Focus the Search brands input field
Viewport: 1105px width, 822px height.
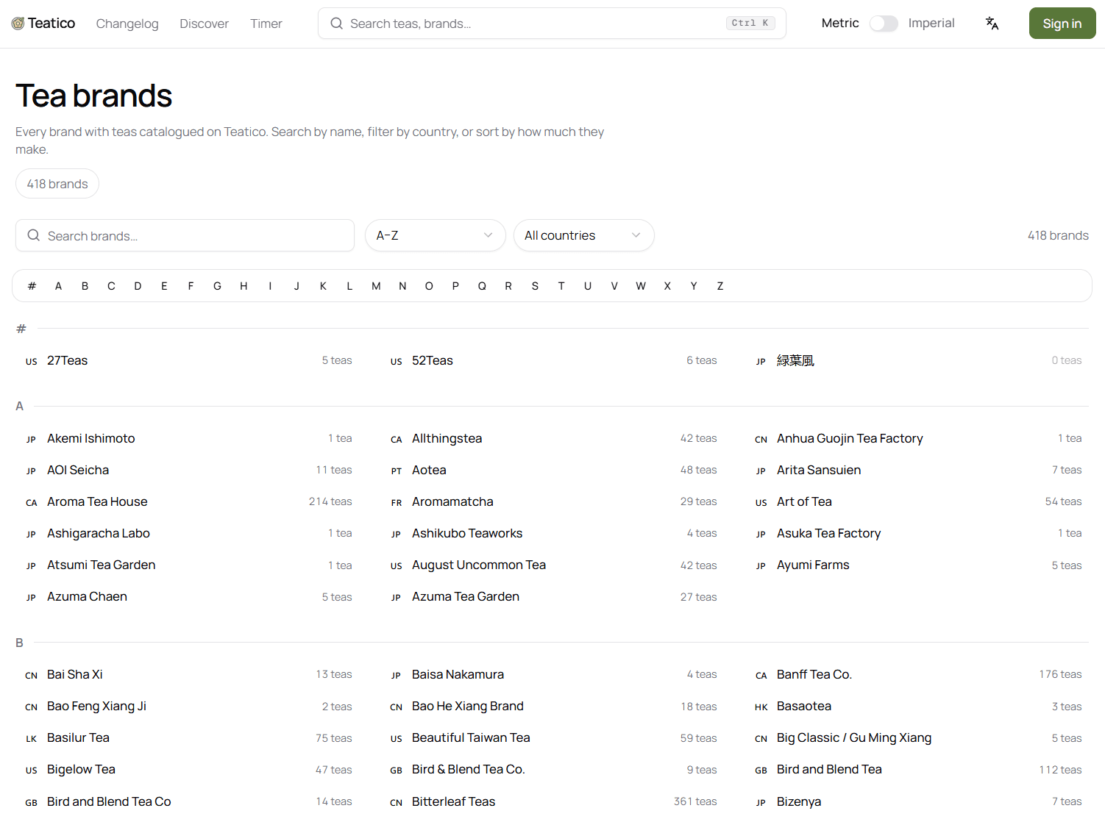[x=185, y=235]
